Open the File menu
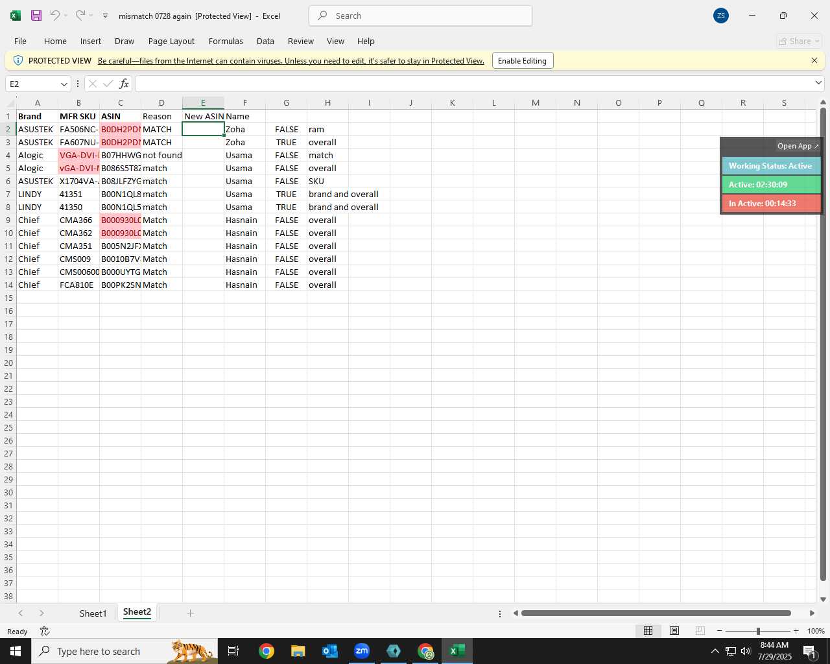The width and height of the screenshot is (830, 664). tap(20, 41)
